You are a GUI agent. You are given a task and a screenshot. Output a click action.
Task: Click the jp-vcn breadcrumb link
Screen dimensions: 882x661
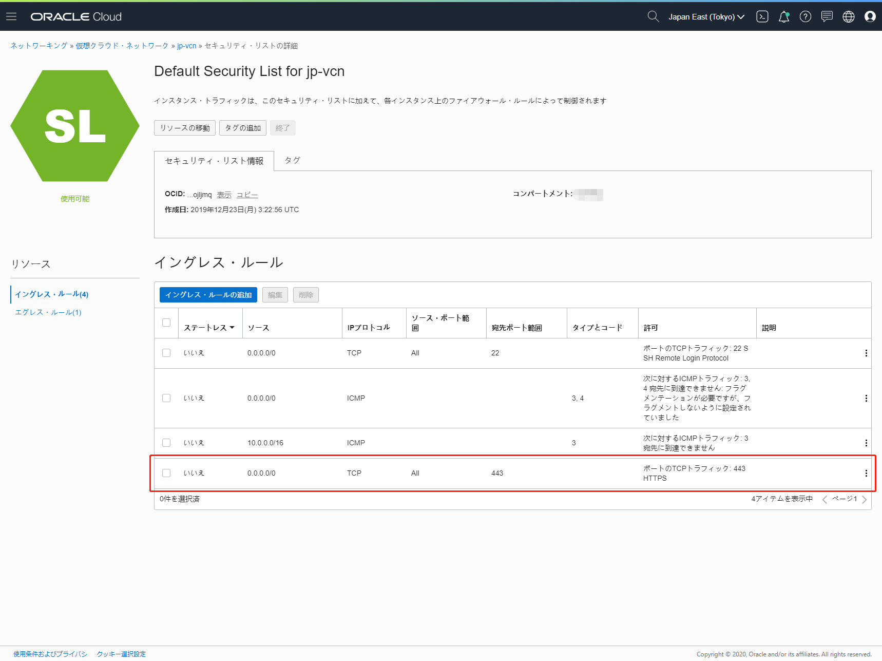coord(186,46)
